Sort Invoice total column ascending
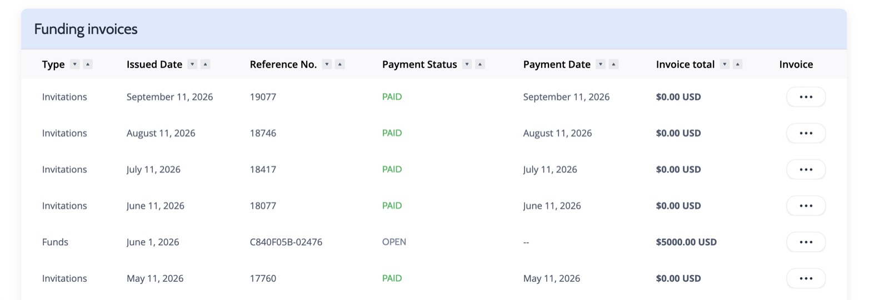The width and height of the screenshot is (889, 300). pos(737,64)
